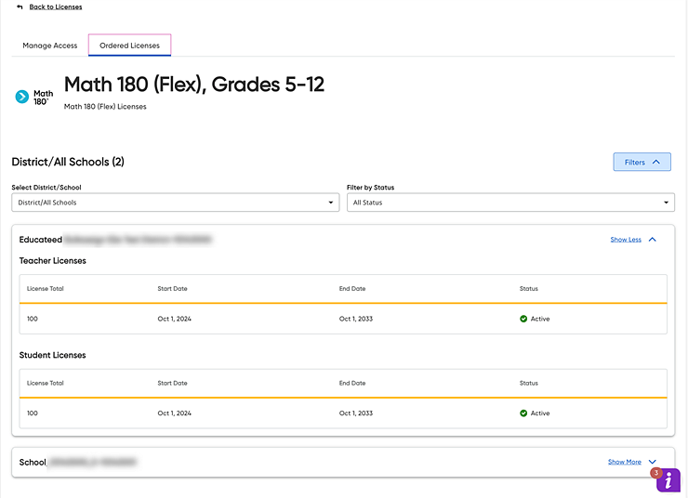Collapse the Educateed card with up chevron

coord(653,240)
